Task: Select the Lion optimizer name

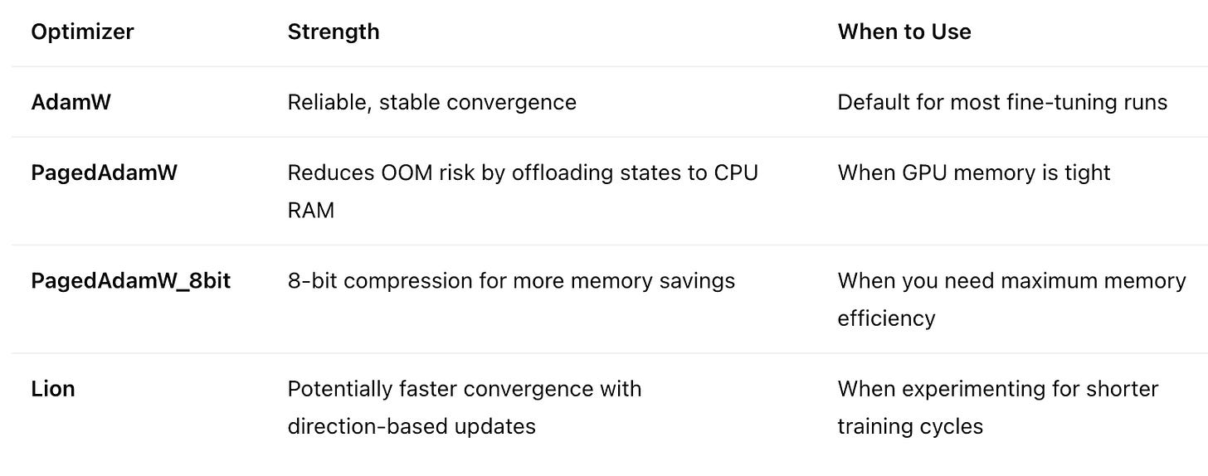Action: pos(53,388)
